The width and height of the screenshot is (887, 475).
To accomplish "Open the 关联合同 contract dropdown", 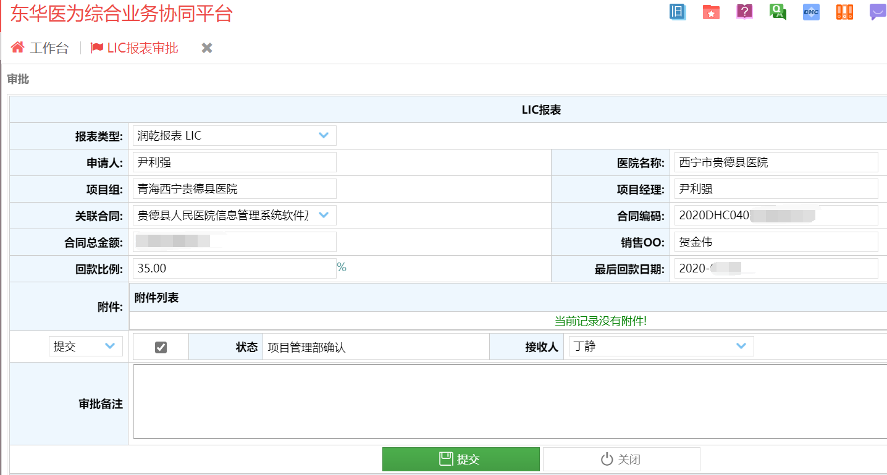I will [323, 215].
